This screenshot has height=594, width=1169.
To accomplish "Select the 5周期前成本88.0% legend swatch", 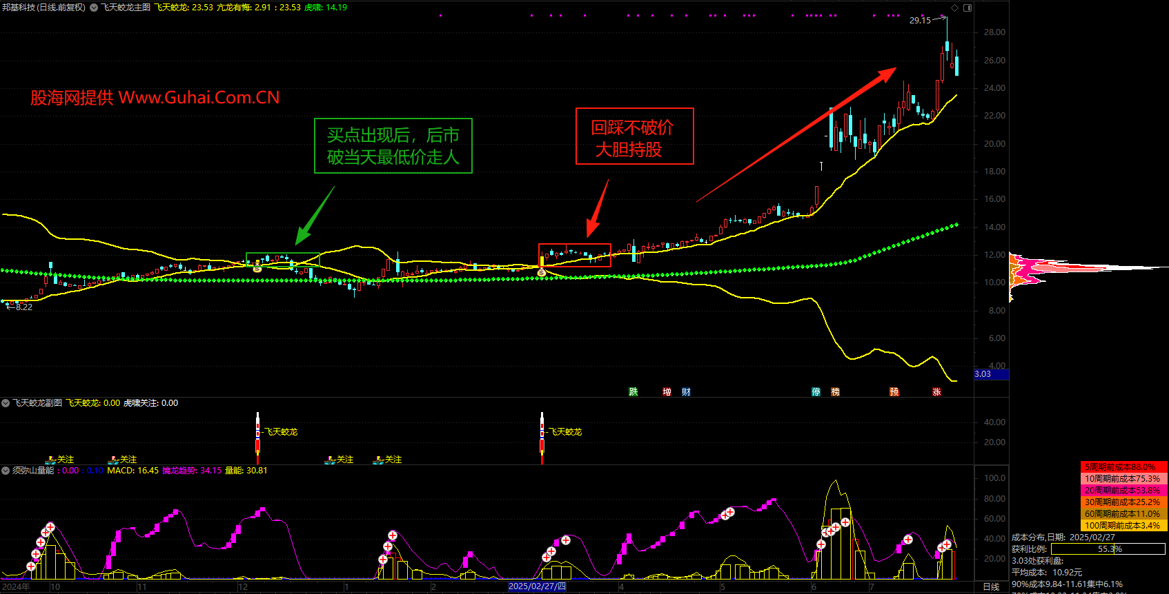I will (x=1124, y=467).
